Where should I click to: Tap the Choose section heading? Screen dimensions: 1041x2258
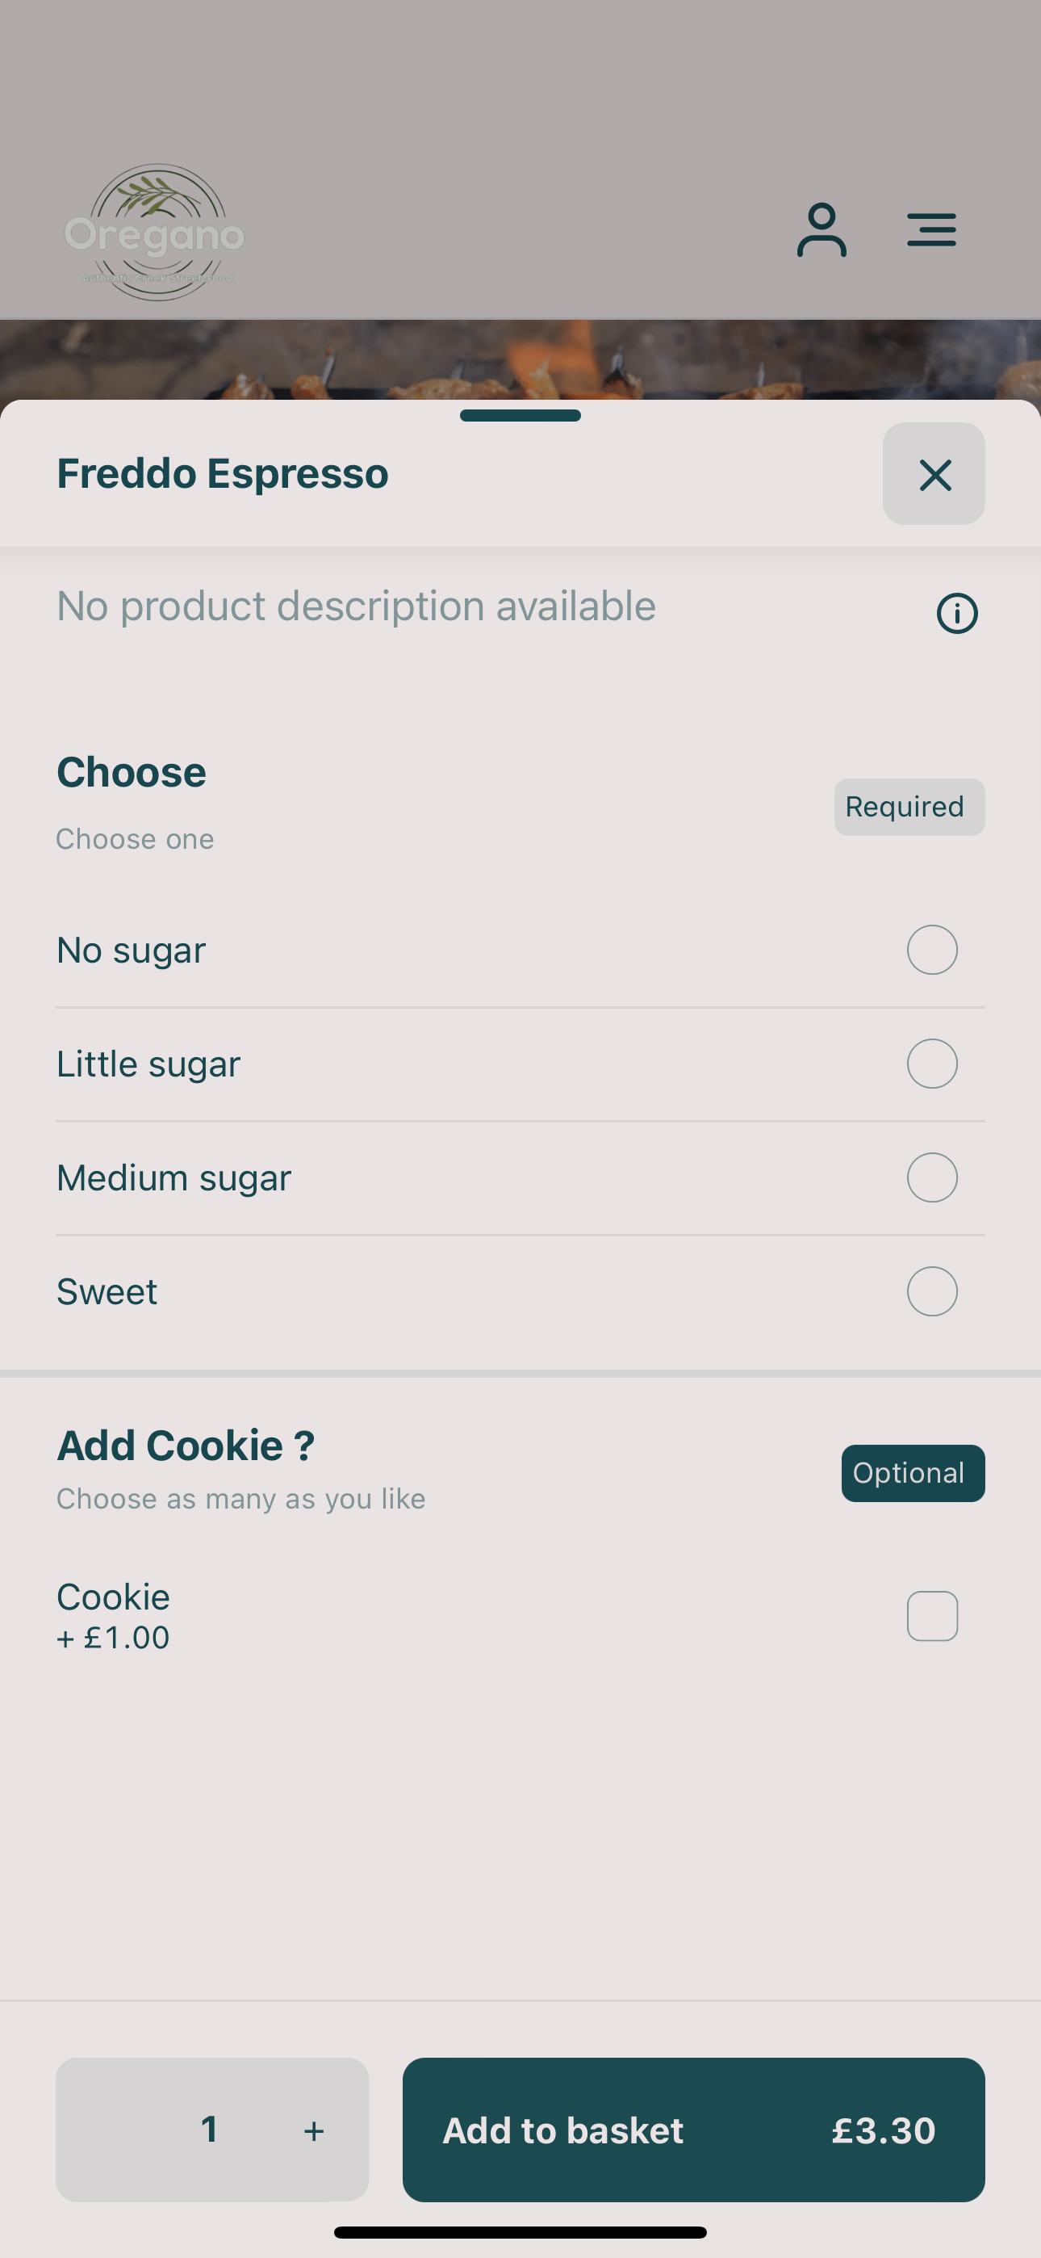[x=132, y=772]
